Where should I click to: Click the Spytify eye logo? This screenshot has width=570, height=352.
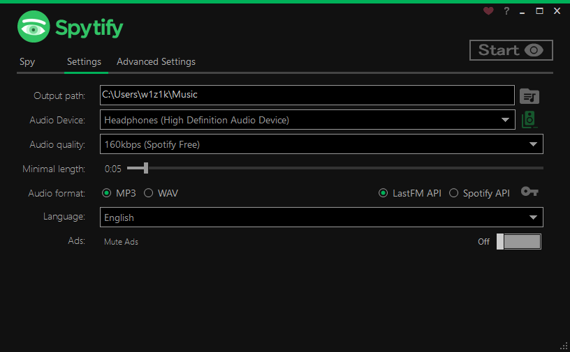click(x=34, y=27)
